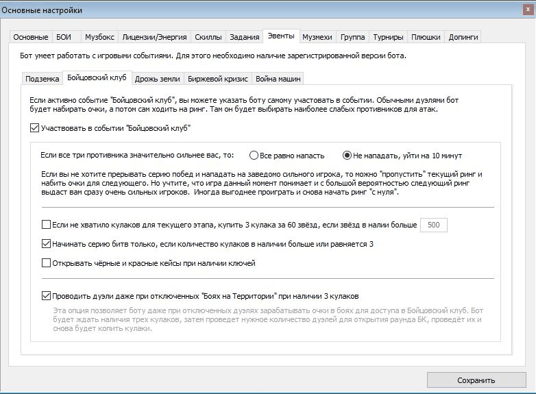This screenshot has width=536, height=394.
Task: Select the Скиллы tab
Action: (x=208, y=37)
